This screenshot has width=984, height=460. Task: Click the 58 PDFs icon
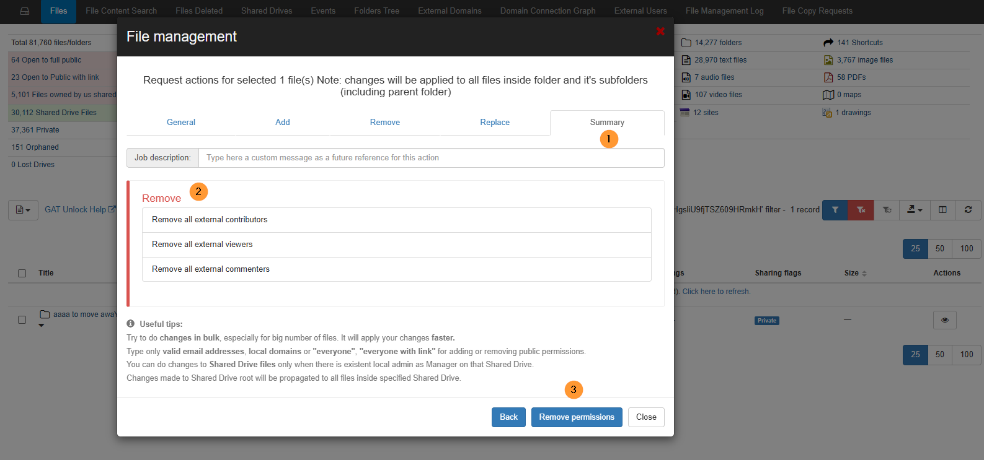click(x=828, y=77)
